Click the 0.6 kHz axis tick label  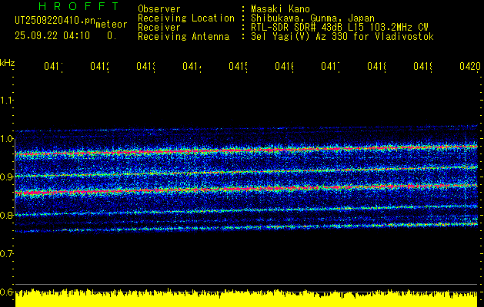tap(6, 292)
